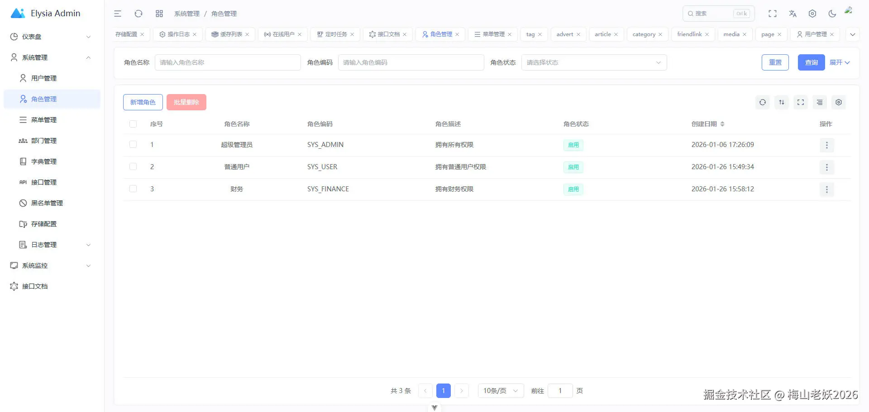
Task: Collapse the sidebar with hamburger icon
Action: click(118, 14)
